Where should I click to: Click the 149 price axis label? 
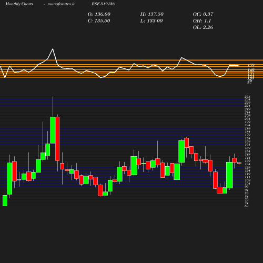(247, 154)
